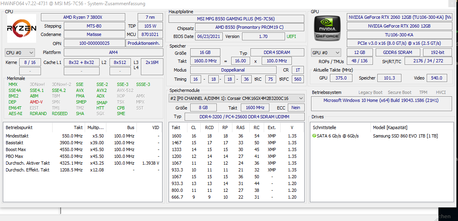458x221 pixels.
Task: Click the memory size 16 GB field
Action: (x=206, y=53)
